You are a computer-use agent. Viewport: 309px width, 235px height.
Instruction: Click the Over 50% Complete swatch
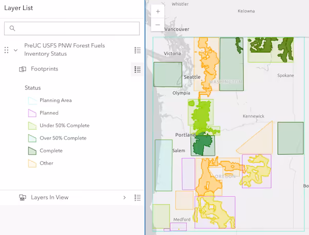tap(32, 139)
